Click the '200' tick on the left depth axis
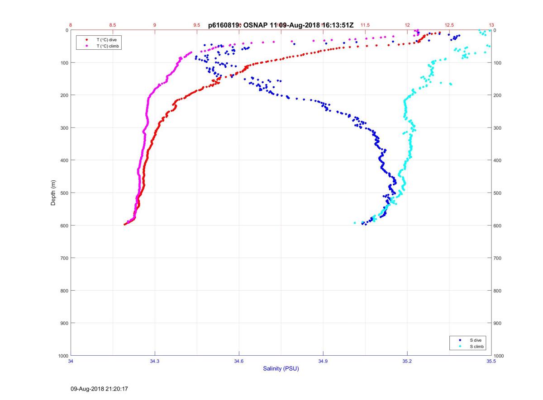 click(64, 95)
